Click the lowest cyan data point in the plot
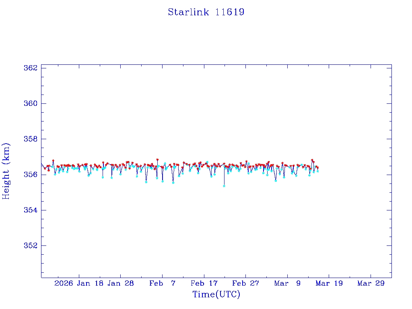 tap(224, 186)
